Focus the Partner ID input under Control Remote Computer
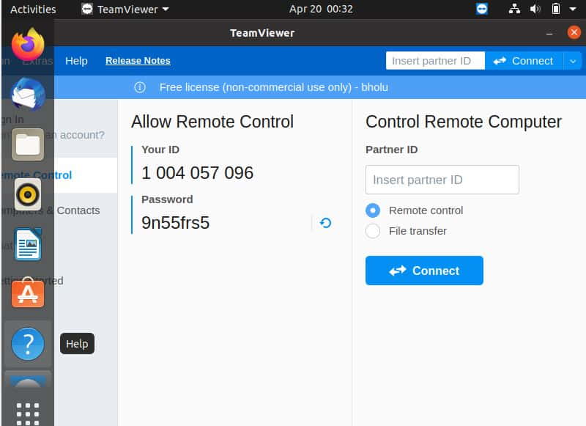Image resolution: width=586 pixels, height=426 pixels. click(442, 180)
